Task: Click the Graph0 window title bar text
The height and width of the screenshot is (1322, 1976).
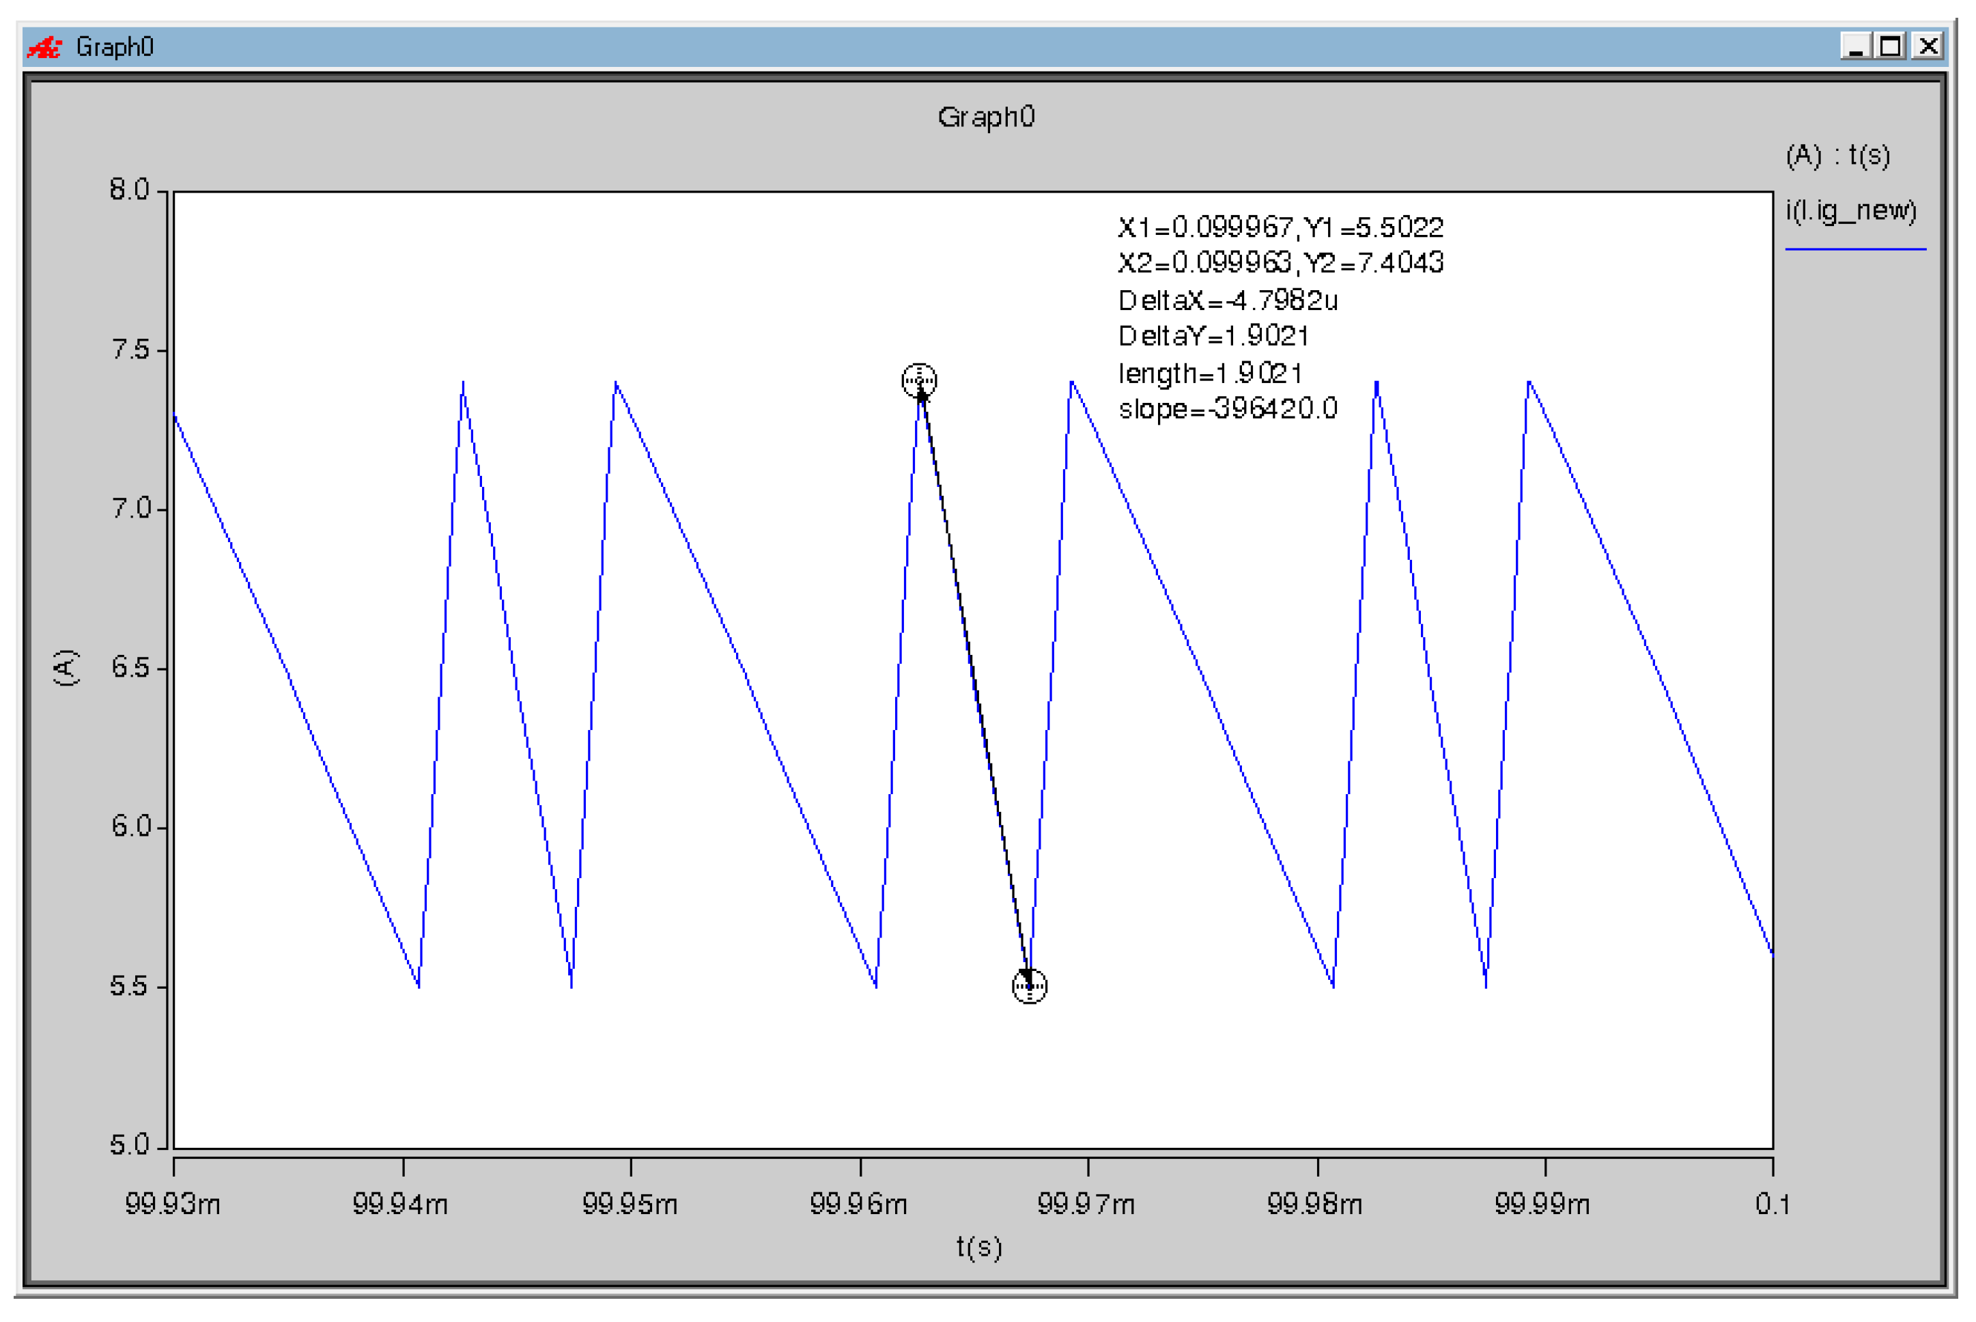Action: point(115,47)
